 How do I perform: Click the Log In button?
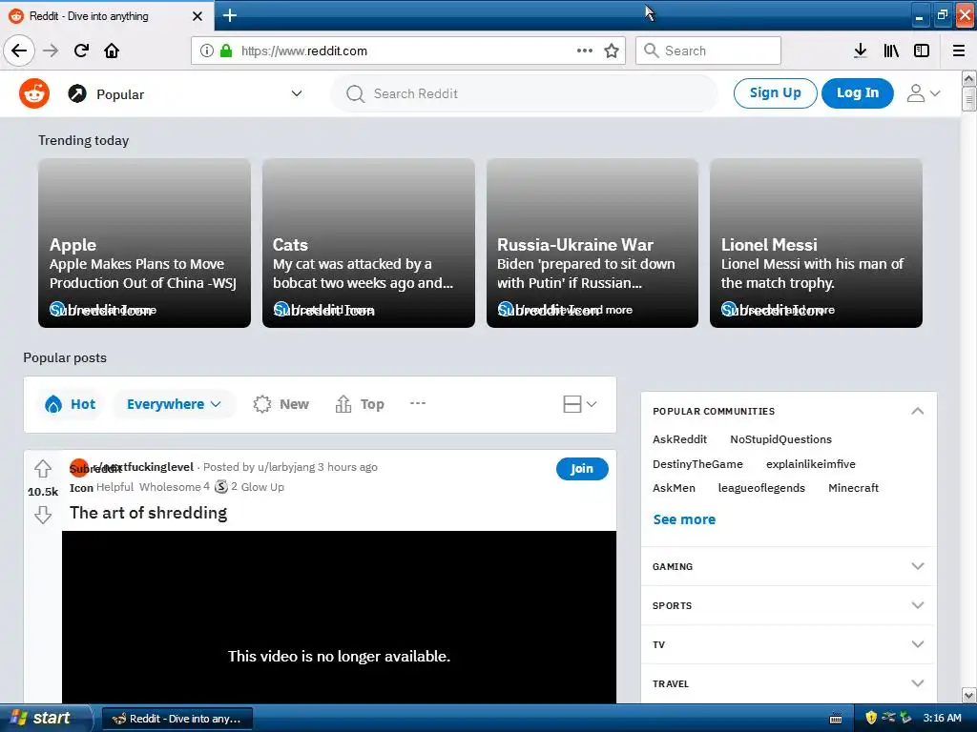pyautogui.click(x=858, y=93)
